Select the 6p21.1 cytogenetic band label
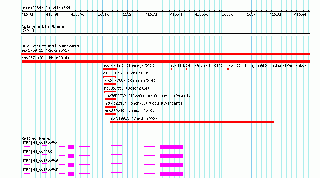The image size is (320, 178). tap(28, 31)
